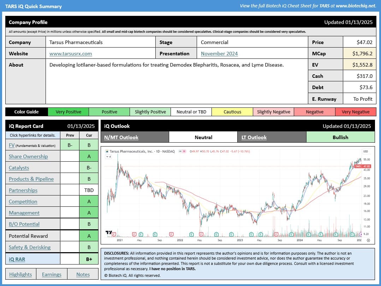Open chart settings gear beside the date axis
The height and width of the screenshot is (286, 381).
[368, 241]
